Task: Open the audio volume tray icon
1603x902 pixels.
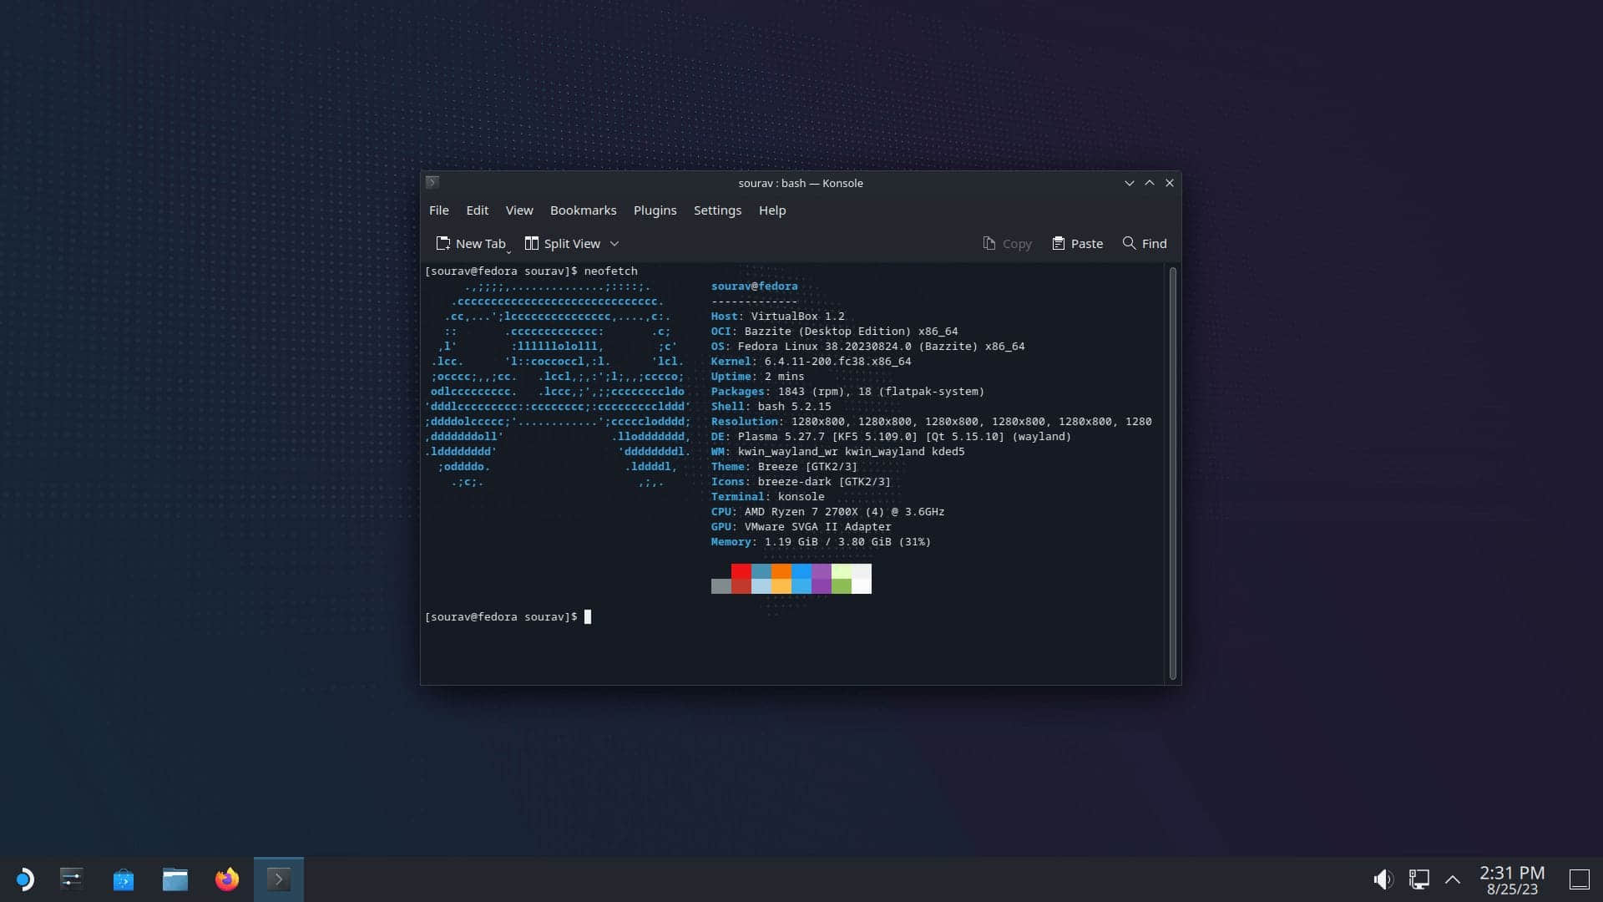Action: 1383,879
